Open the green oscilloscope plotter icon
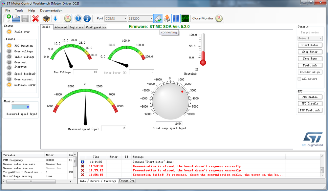The image size is (328, 191). point(185,18)
